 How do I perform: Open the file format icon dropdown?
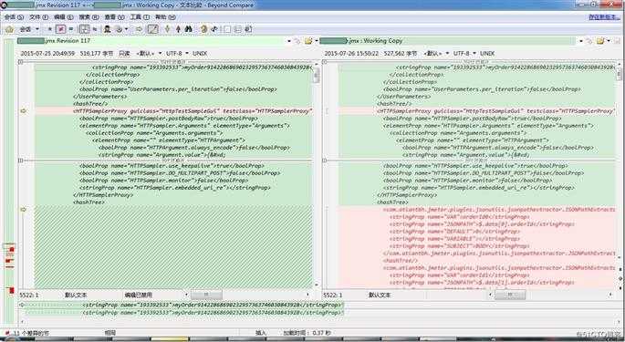click(x=121, y=29)
